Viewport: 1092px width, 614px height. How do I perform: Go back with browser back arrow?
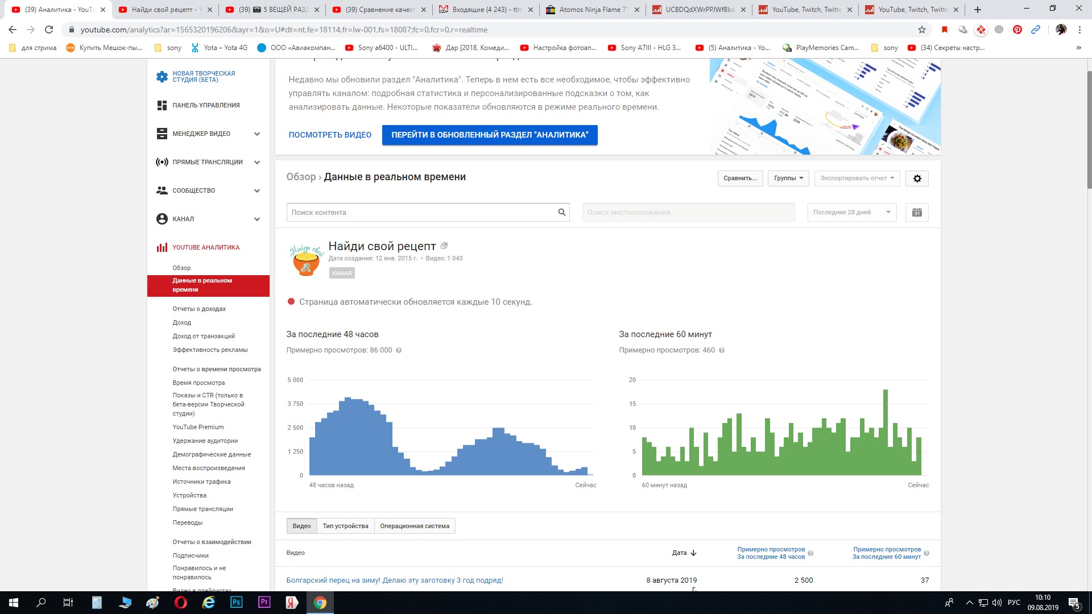[13, 30]
